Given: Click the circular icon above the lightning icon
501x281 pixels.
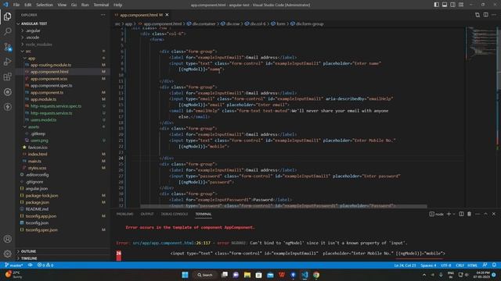Looking at the screenshot, I should (7, 92).
